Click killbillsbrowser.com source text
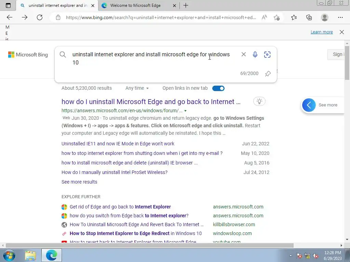350x262 pixels. 234,224
